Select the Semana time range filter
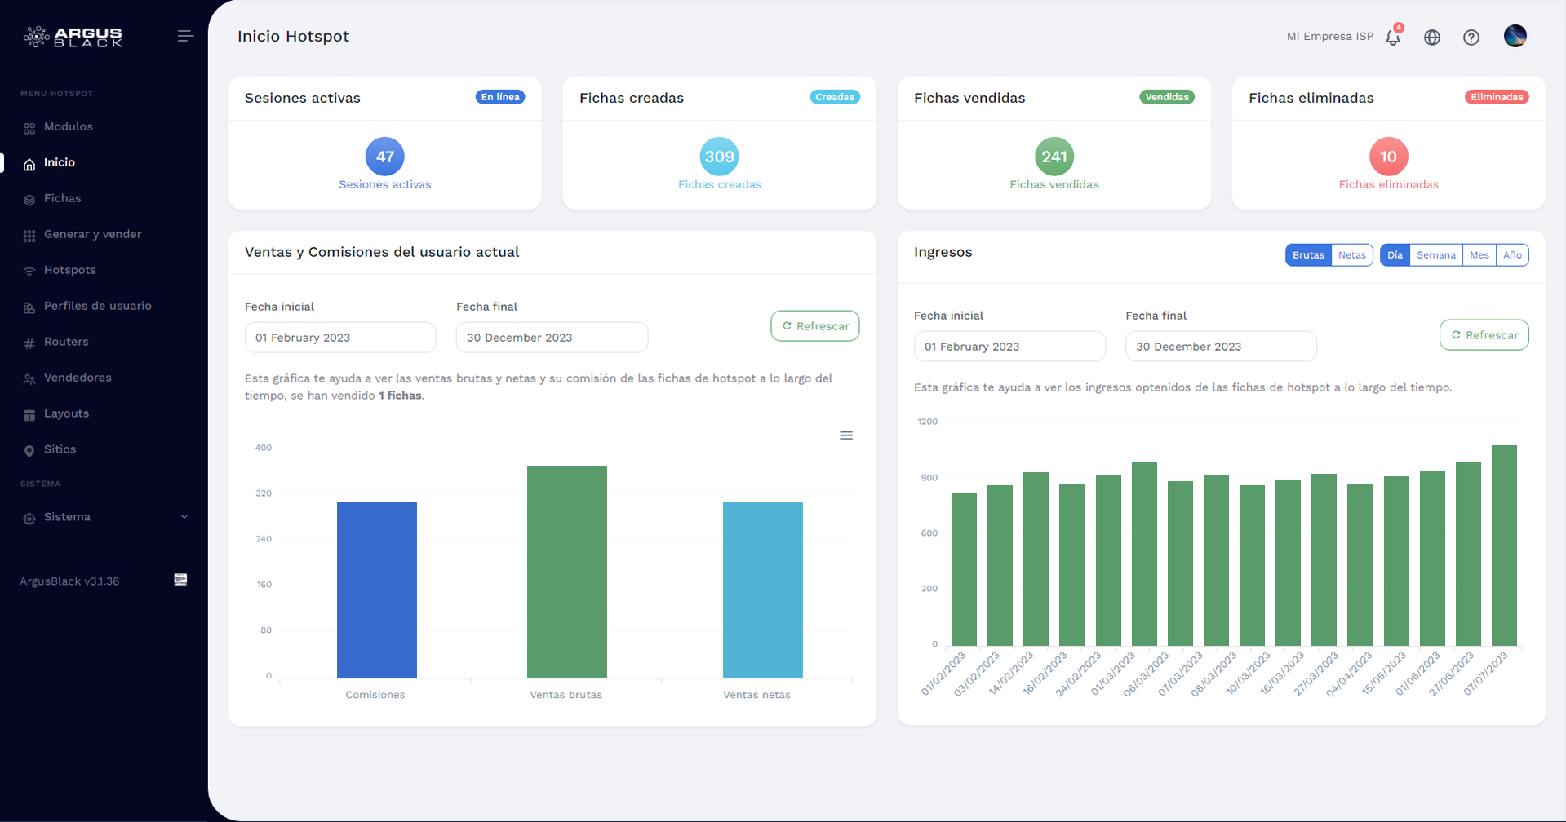Viewport: 1566px width, 822px height. coord(1437,254)
